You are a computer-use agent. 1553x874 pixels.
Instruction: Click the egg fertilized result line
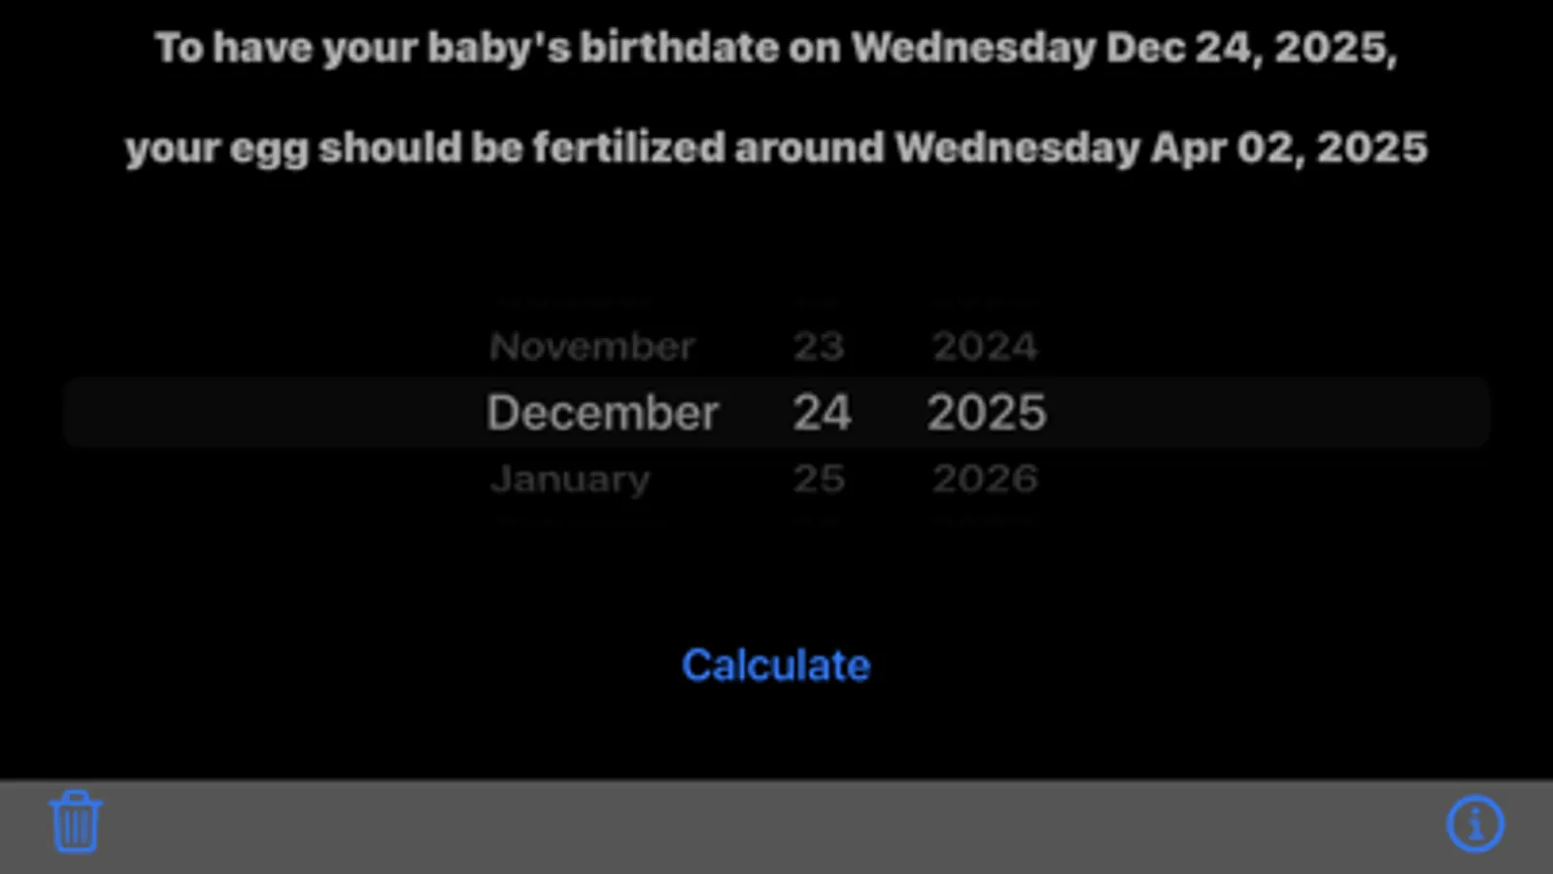(x=776, y=149)
